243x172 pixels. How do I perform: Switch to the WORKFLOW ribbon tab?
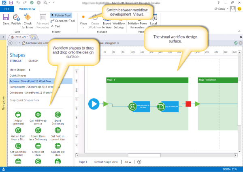(27, 9)
